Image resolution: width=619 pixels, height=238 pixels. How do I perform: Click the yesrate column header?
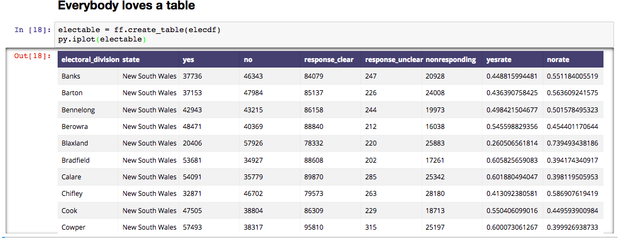pos(499,60)
